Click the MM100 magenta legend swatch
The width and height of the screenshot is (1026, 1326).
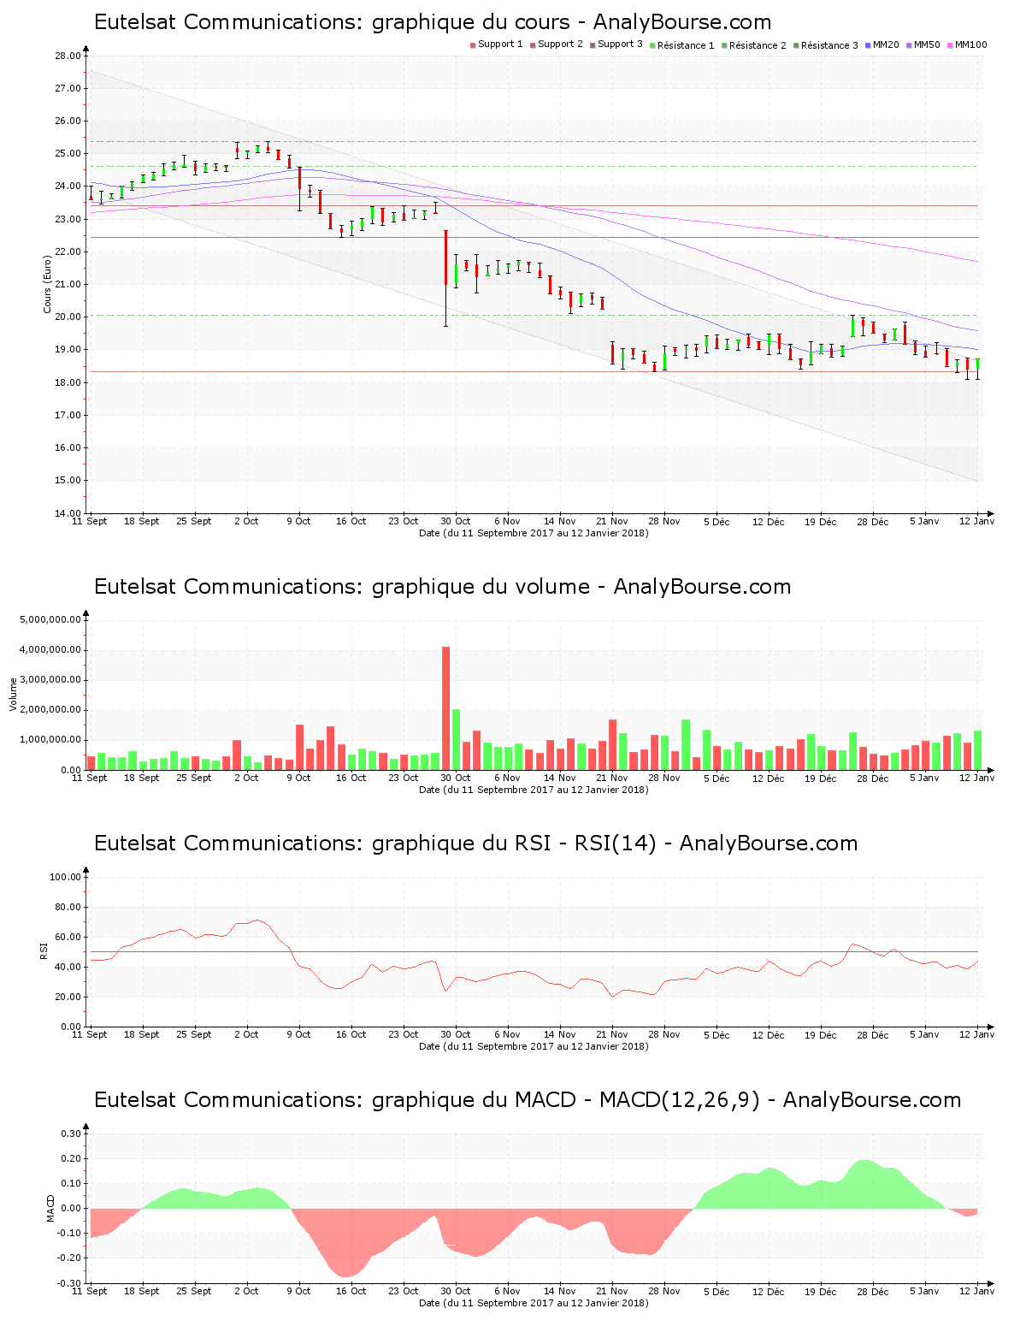(x=950, y=45)
